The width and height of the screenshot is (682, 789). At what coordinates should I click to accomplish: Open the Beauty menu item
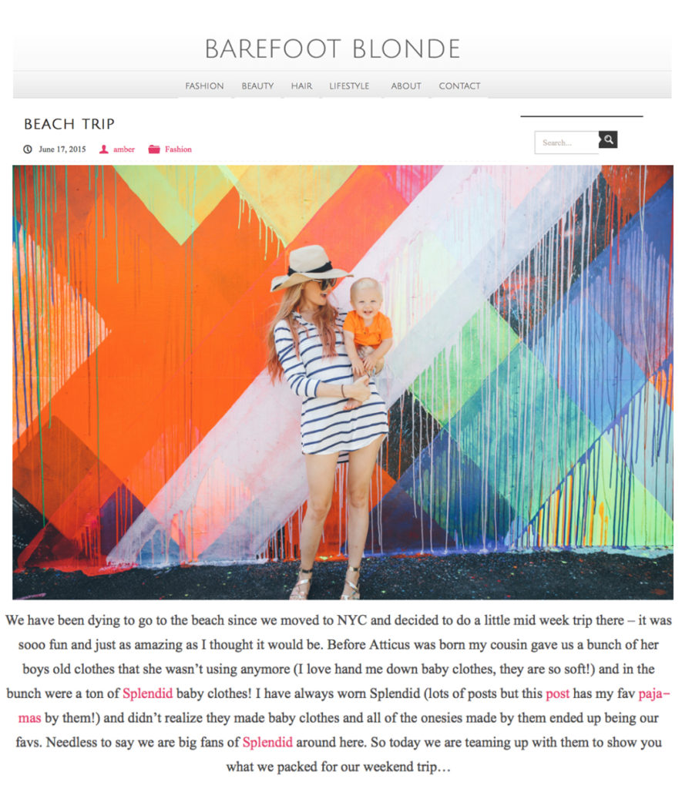pyautogui.click(x=257, y=86)
